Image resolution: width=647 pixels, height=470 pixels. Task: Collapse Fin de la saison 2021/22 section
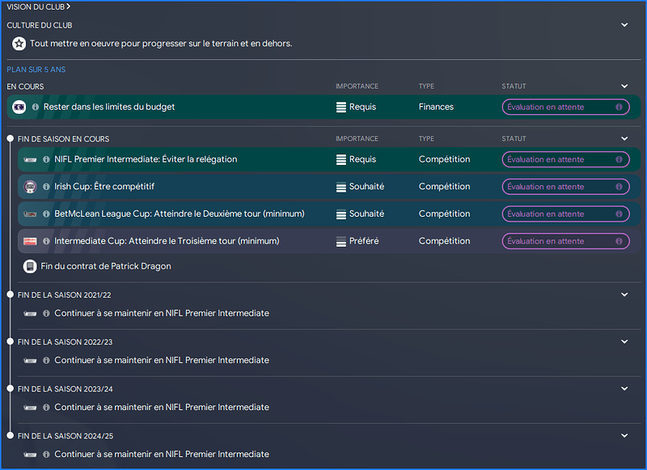point(624,294)
